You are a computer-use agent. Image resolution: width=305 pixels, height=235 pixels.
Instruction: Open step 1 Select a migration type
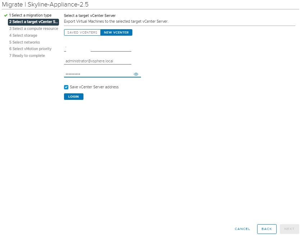[x=30, y=15]
